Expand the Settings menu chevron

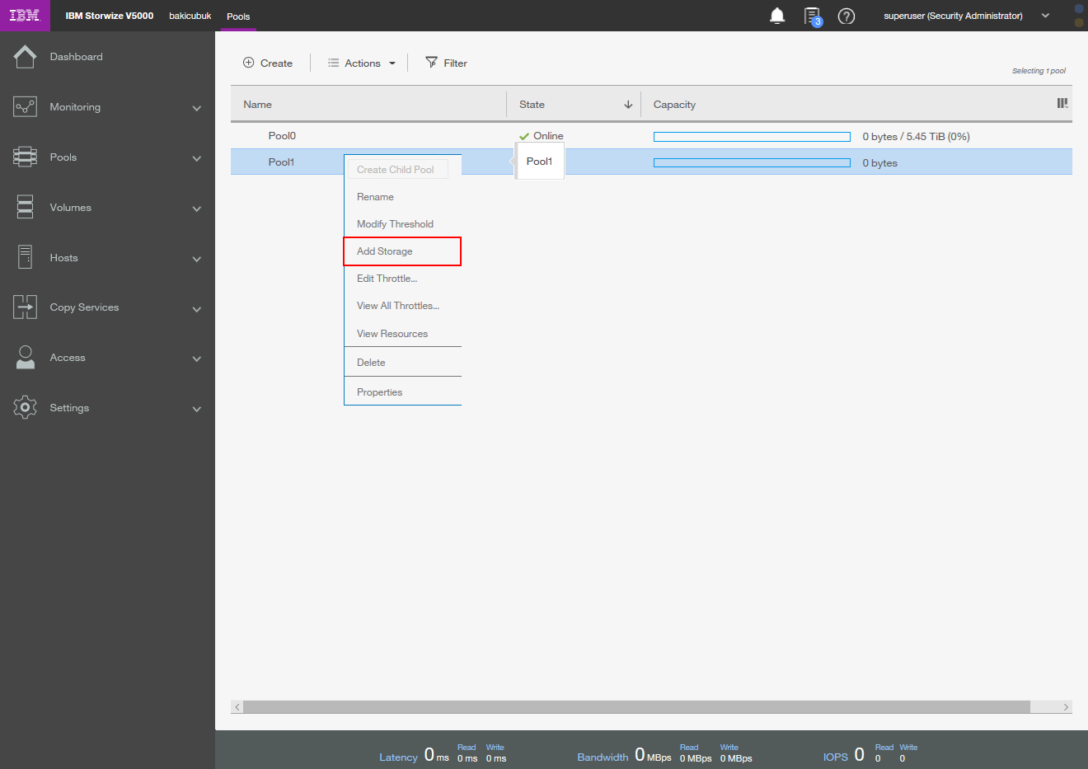196,409
